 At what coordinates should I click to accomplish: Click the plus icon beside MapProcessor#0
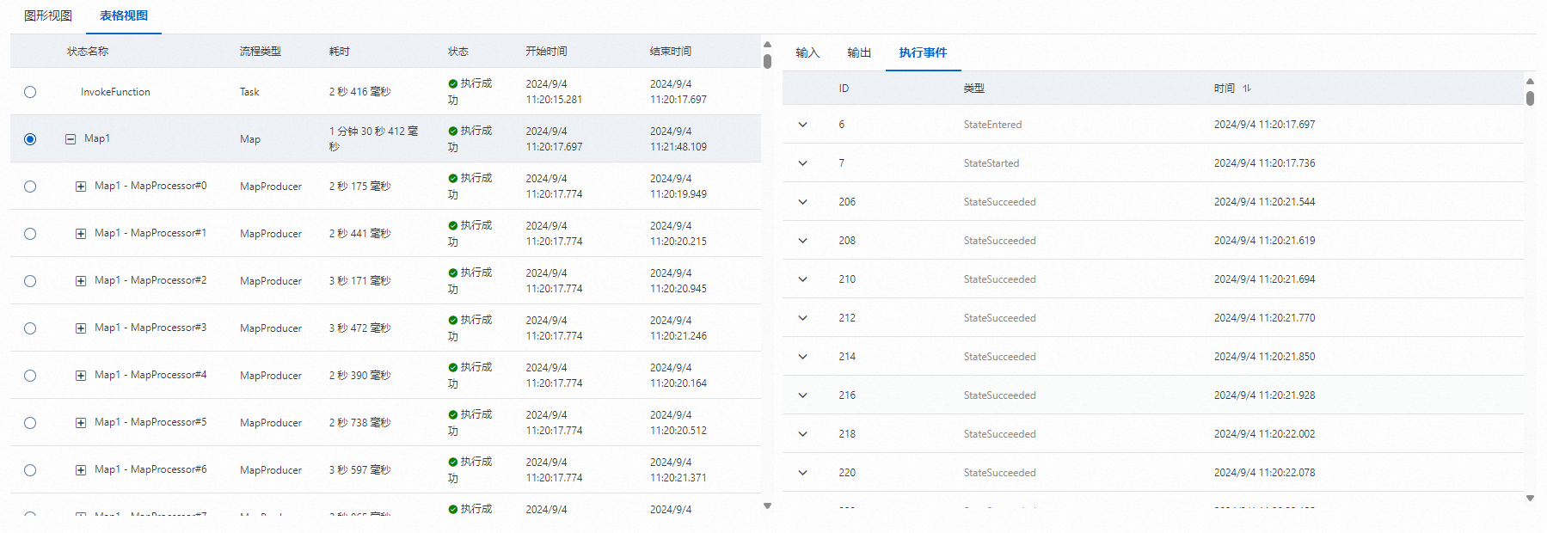(81, 187)
